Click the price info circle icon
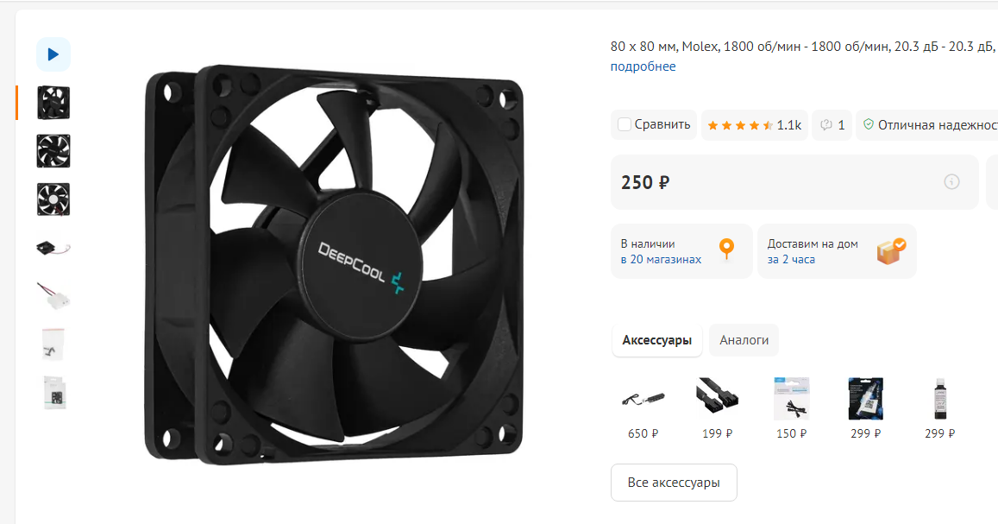This screenshot has width=998, height=524. [951, 182]
